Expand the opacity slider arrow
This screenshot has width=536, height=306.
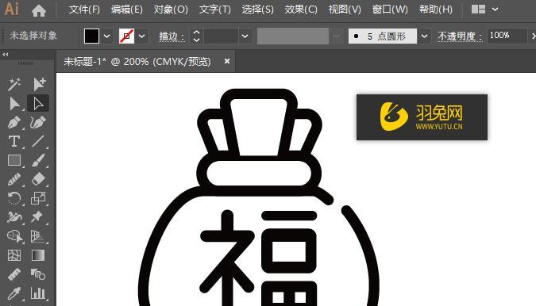(533, 36)
